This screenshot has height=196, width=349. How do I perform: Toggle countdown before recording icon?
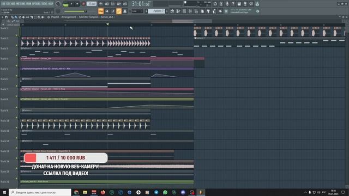tap(113, 4)
